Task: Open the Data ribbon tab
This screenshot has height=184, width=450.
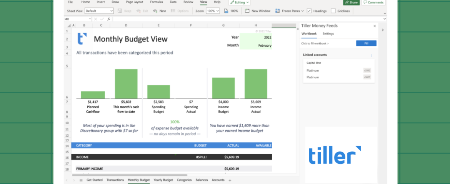Action: 173,2
